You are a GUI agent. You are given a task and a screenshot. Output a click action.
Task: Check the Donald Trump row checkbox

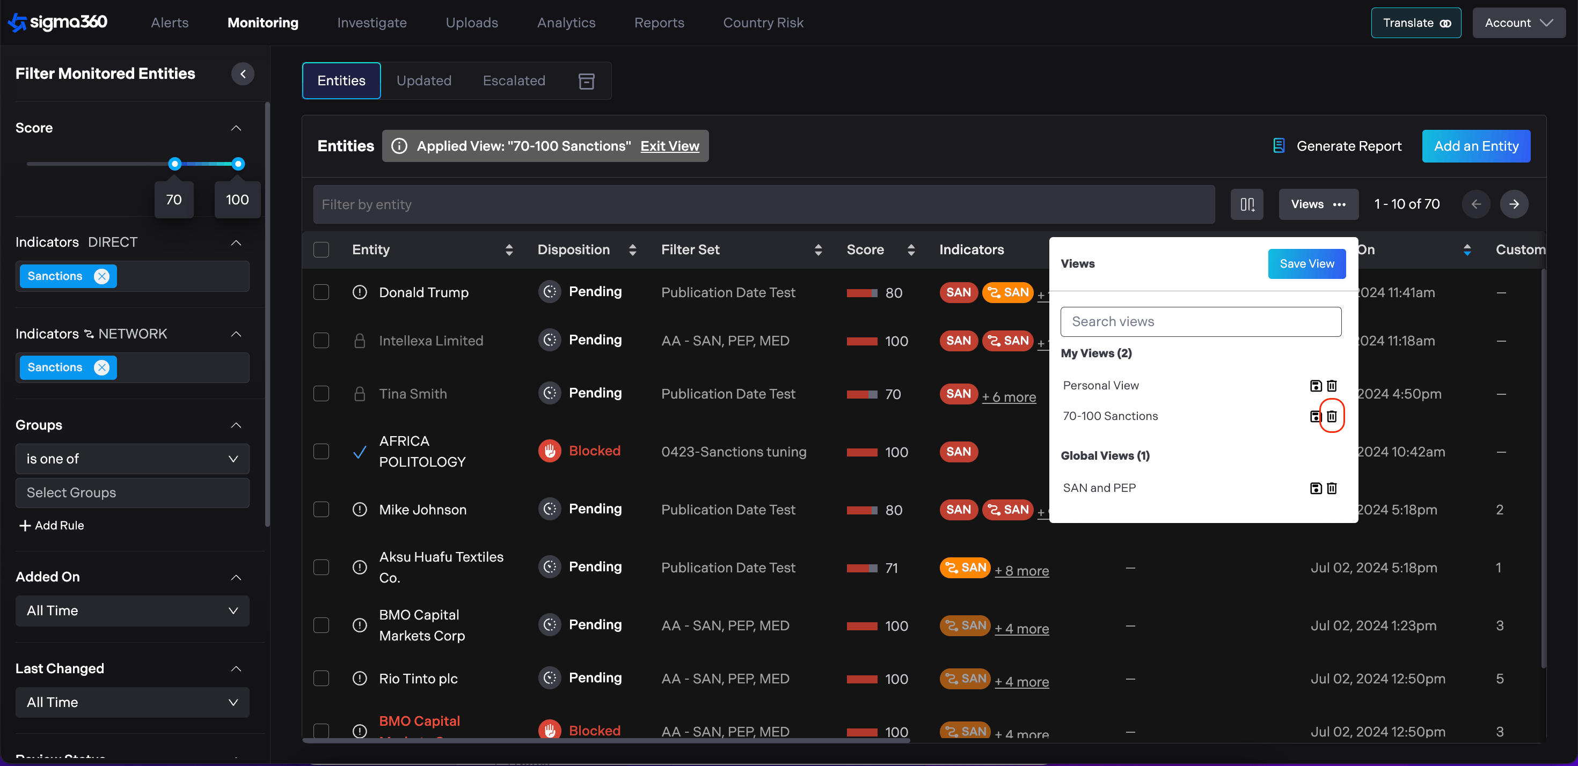point(321,292)
